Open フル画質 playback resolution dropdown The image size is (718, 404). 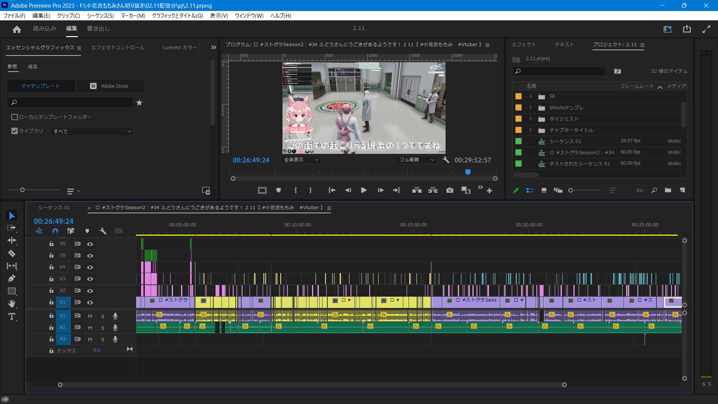416,160
